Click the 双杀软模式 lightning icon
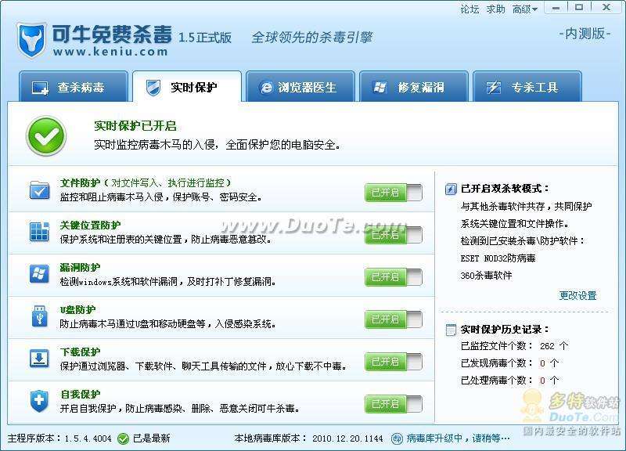 [451, 189]
